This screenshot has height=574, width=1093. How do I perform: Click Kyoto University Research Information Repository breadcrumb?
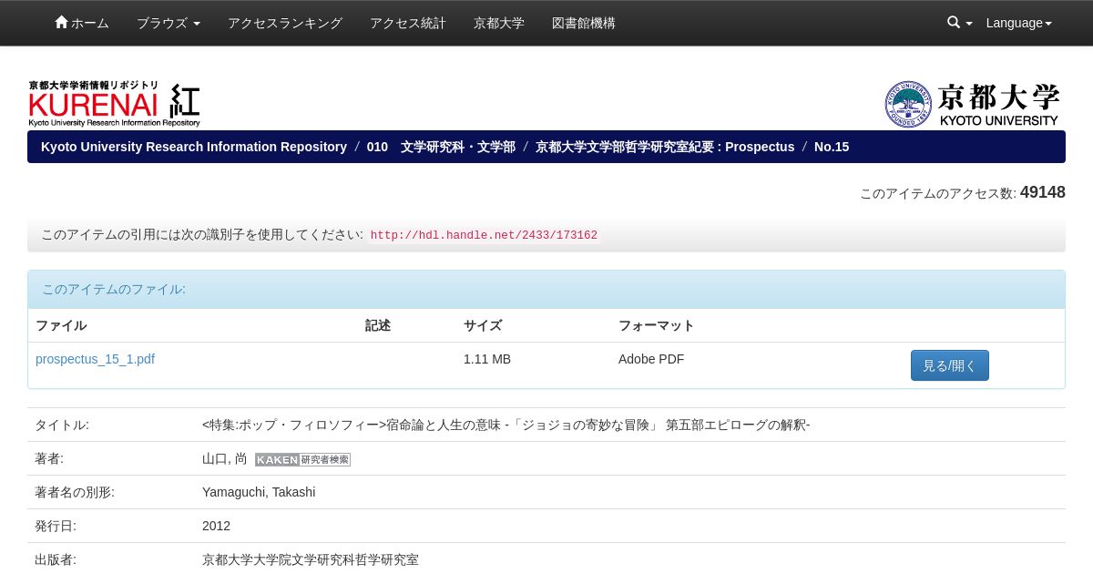coord(194,147)
